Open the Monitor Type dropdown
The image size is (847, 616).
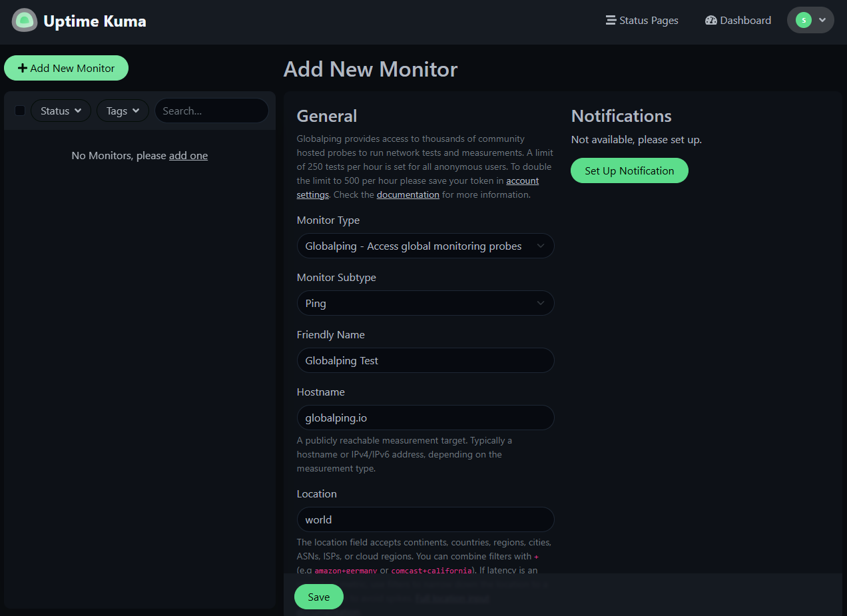(425, 246)
